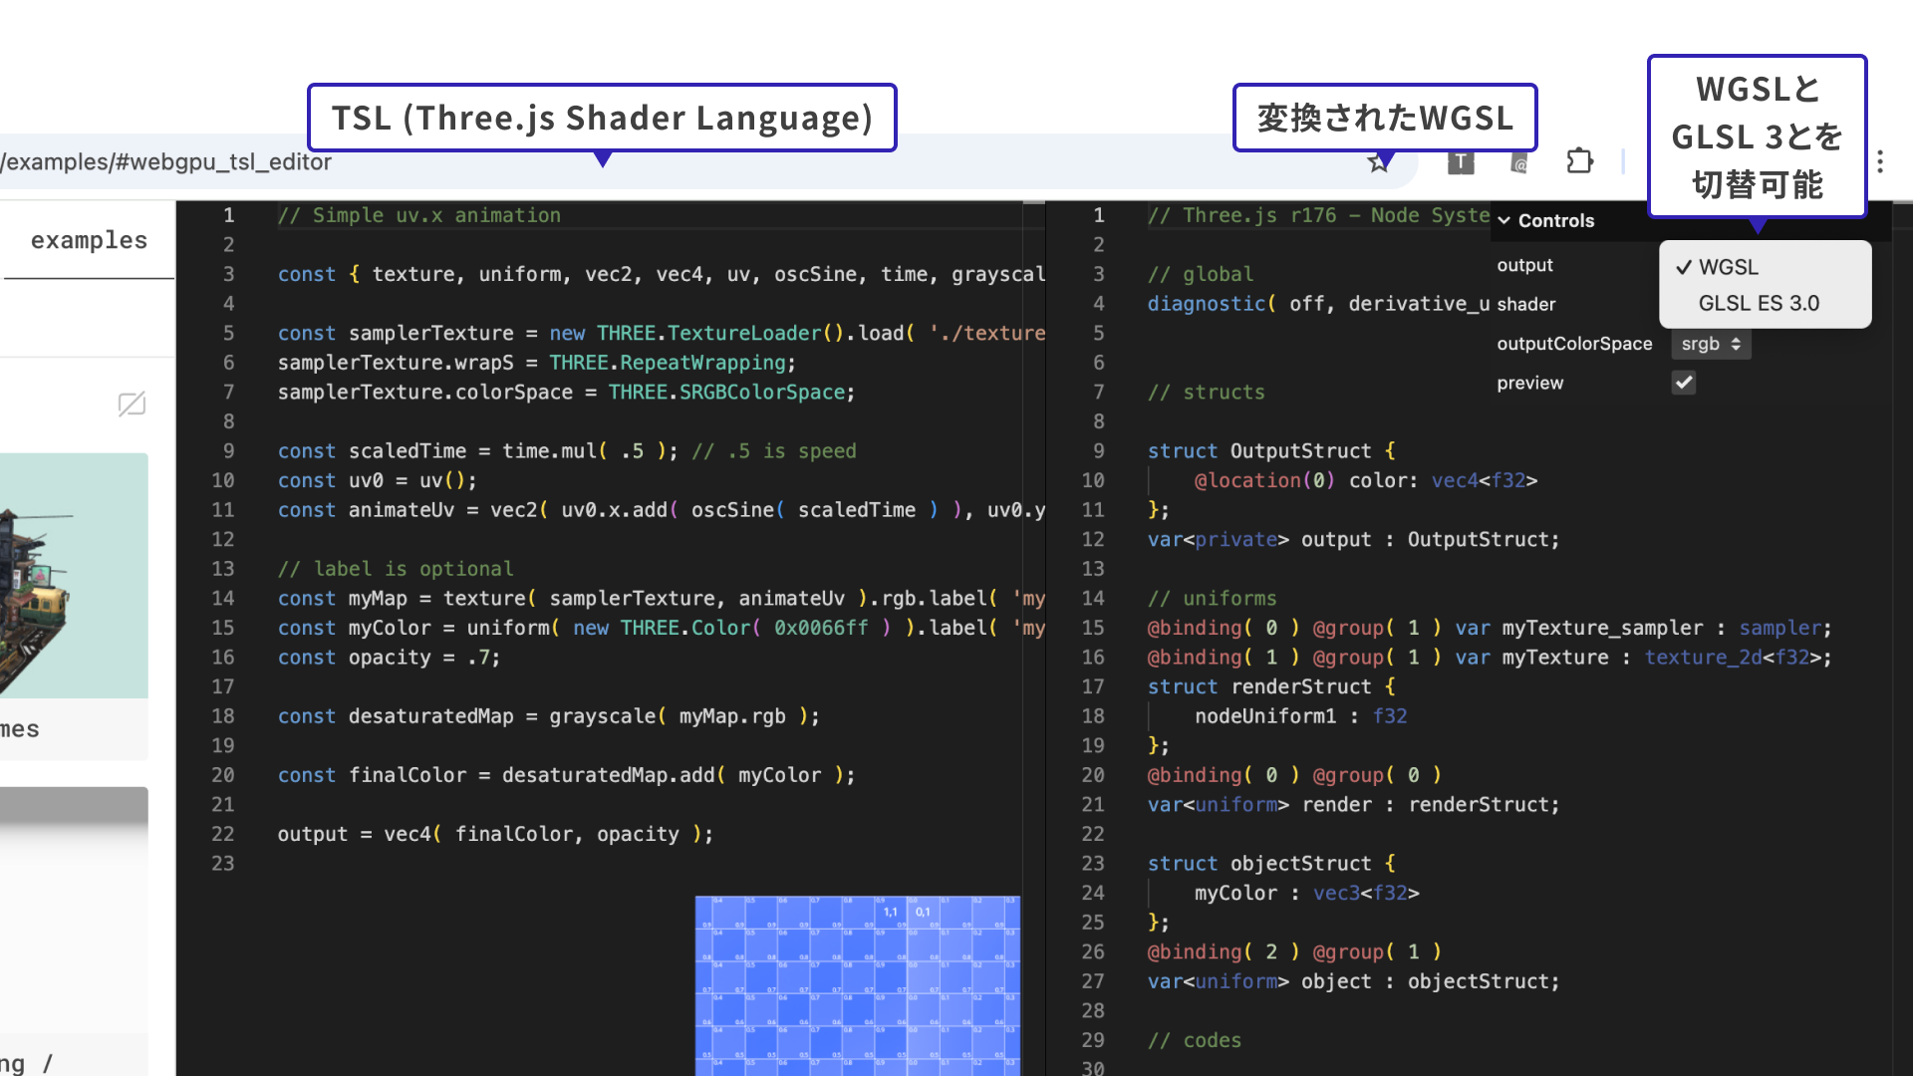Click the 'output = vec4(' code line
Screen dimensions: 1913x1076
tap(495, 834)
